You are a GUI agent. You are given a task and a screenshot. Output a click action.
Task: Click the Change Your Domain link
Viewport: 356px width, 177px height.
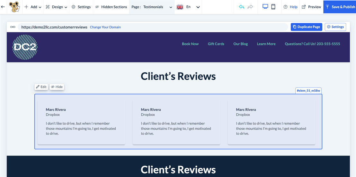pos(105,27)
